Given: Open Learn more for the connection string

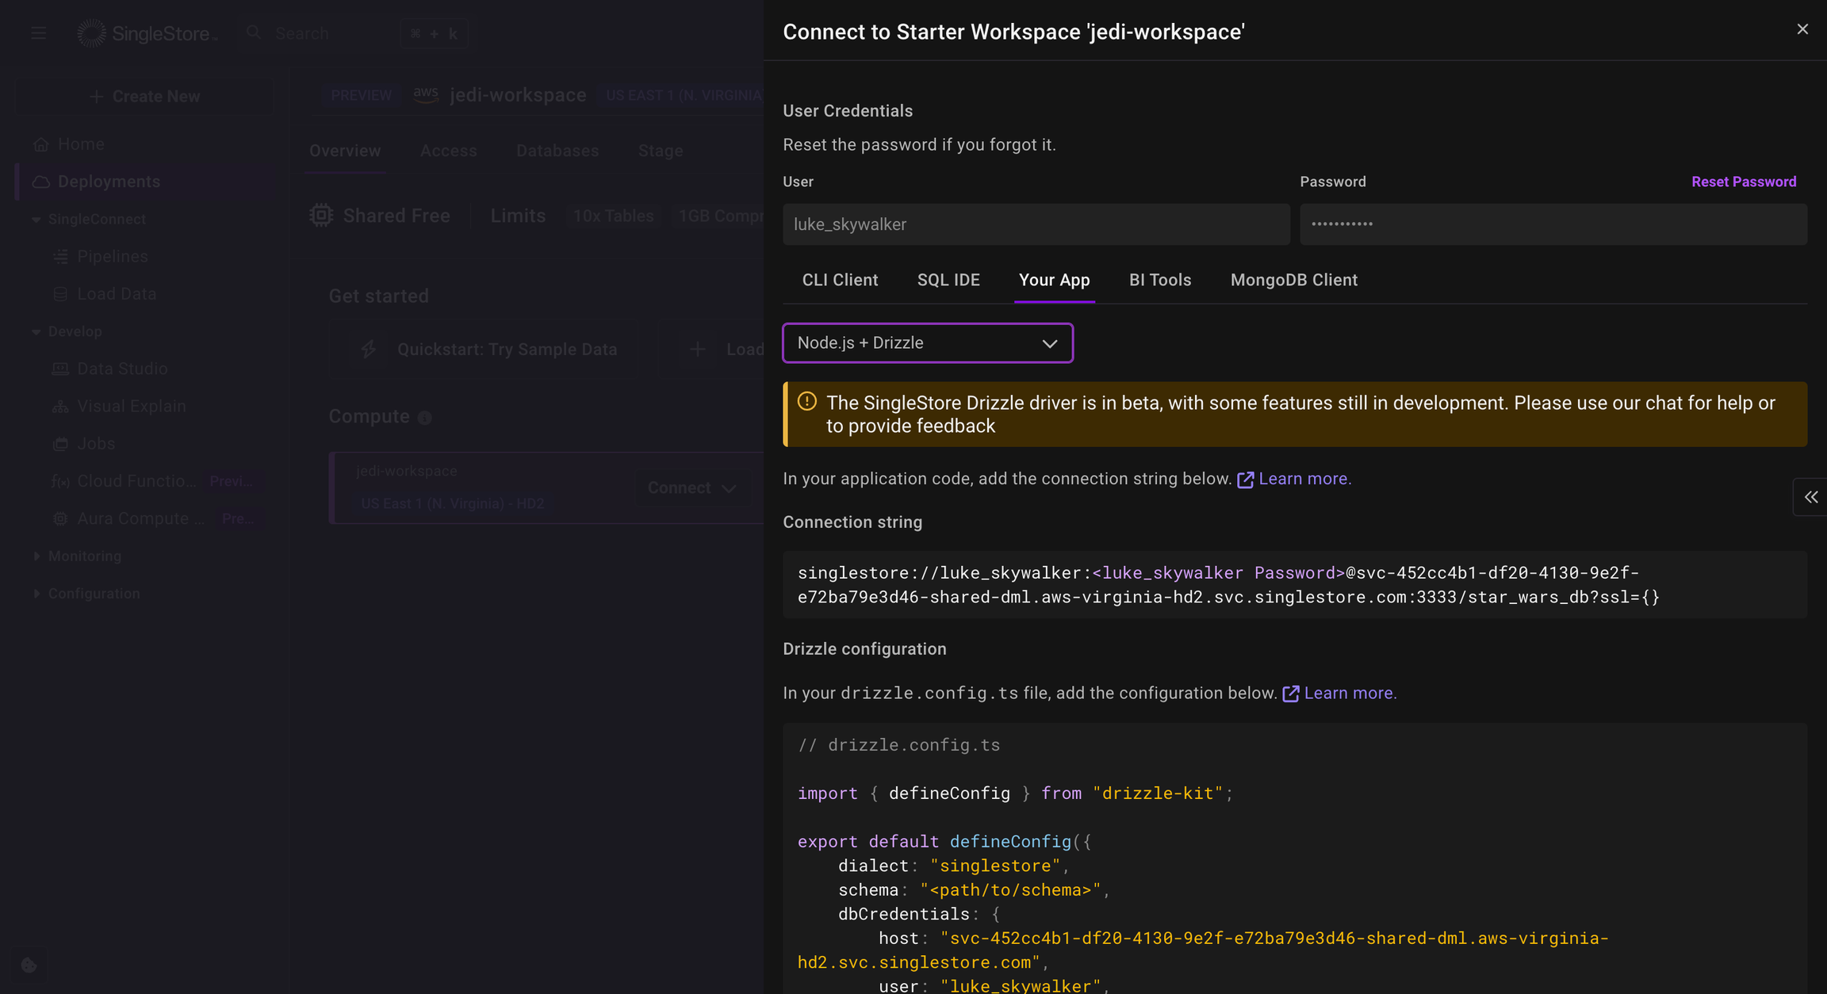Looking at the screenshot, I should [x=1304, y=478].
